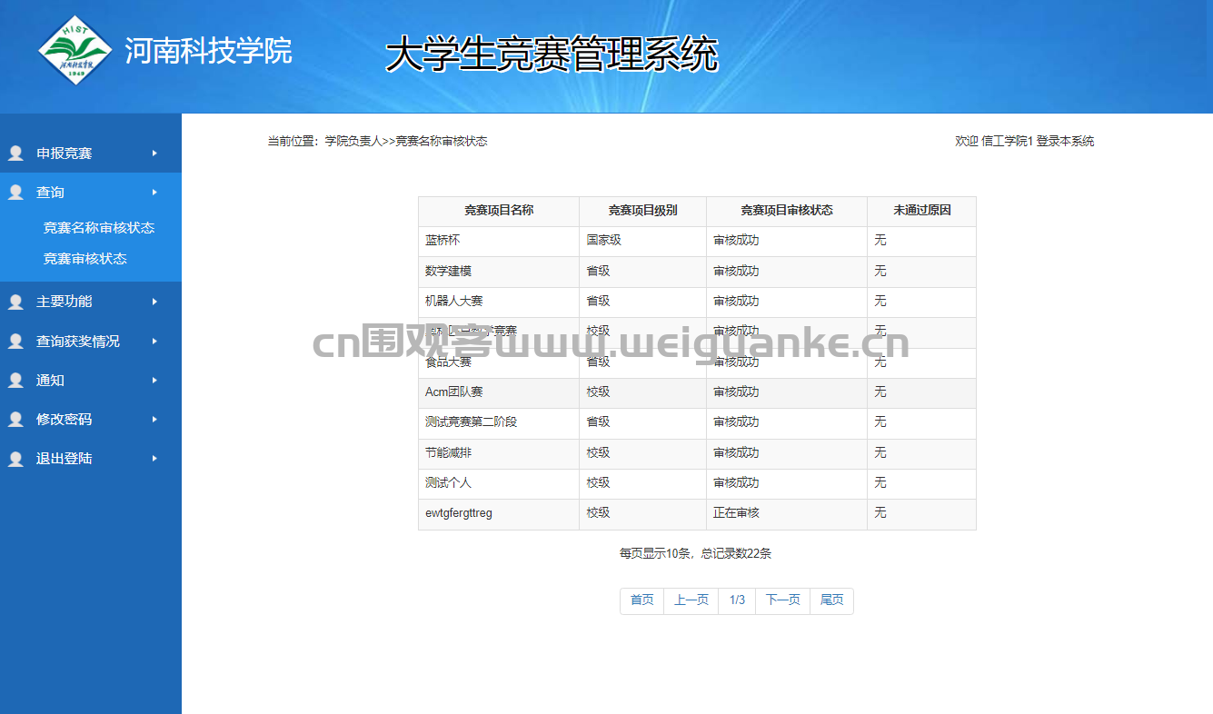Expand the 退出登陆 menu arrow
The image size is (1213, 714).
tap(154, 459)
